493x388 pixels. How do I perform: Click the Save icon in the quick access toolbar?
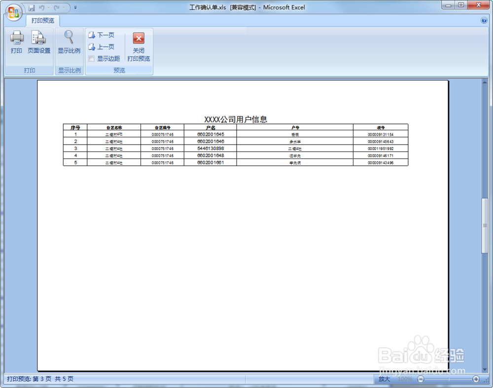32,8
